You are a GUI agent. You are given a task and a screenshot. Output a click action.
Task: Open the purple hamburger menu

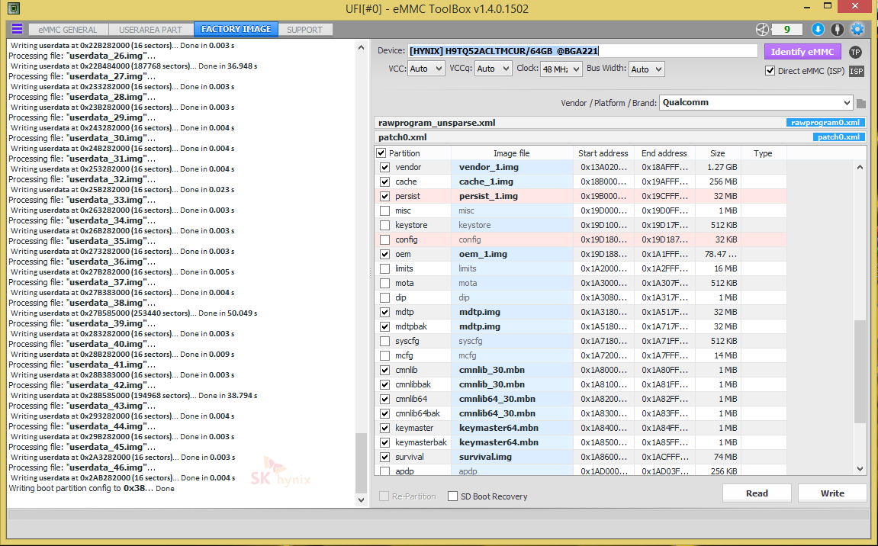coord(17,29)
